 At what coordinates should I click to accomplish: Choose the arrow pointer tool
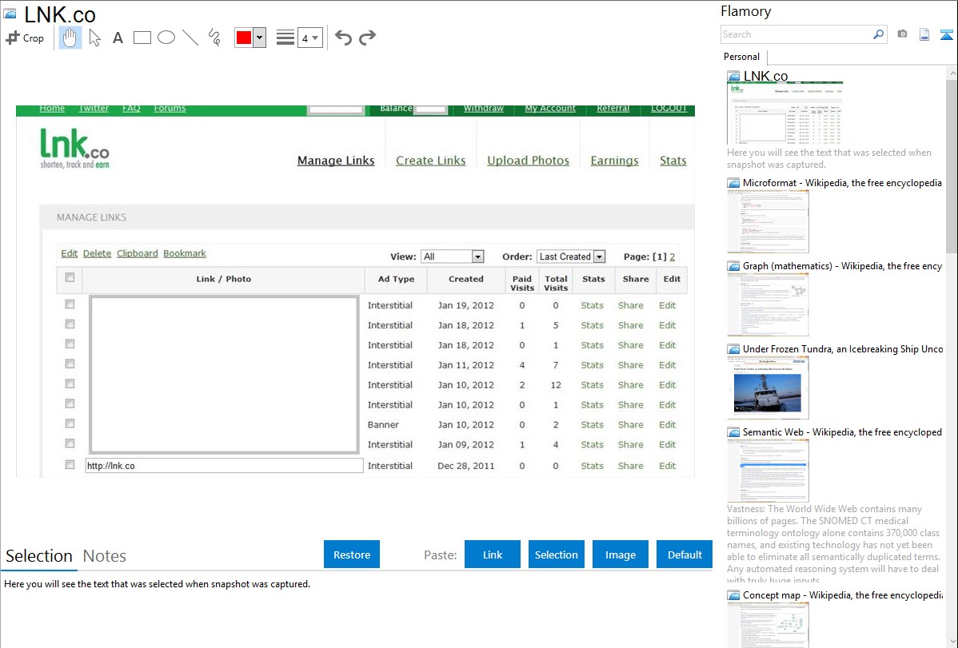94,38
